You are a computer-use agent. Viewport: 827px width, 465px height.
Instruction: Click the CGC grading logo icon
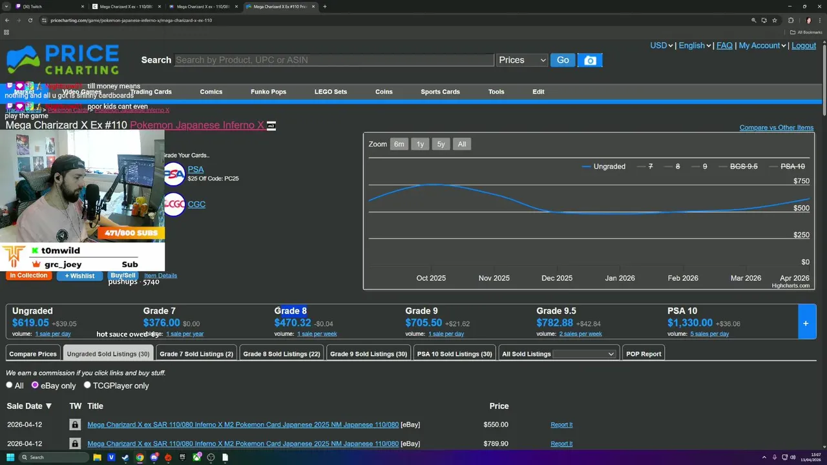174,204
